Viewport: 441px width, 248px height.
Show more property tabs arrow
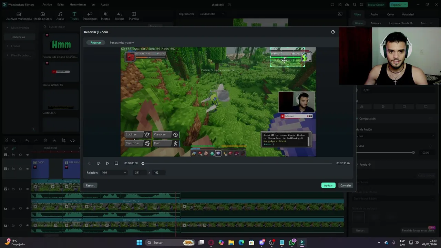(431, 23)
